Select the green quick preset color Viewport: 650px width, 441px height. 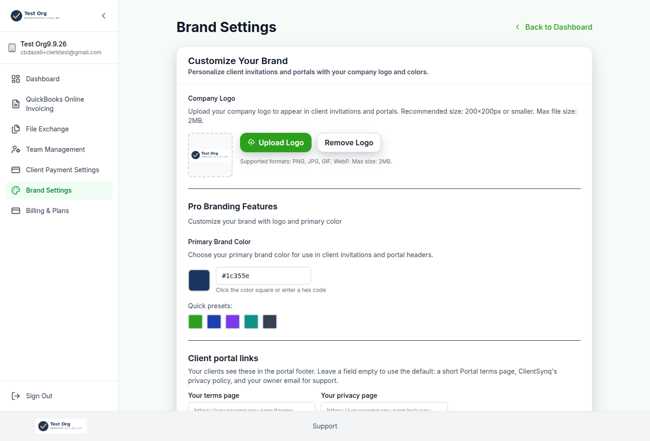coord(195,322)
